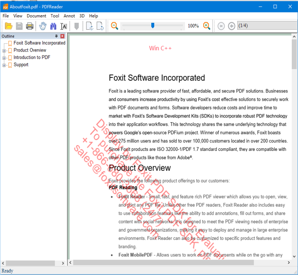Viewport: 298px width, 275px height.
Task: Click the Open file folder icon
Action: click(9, 26)
